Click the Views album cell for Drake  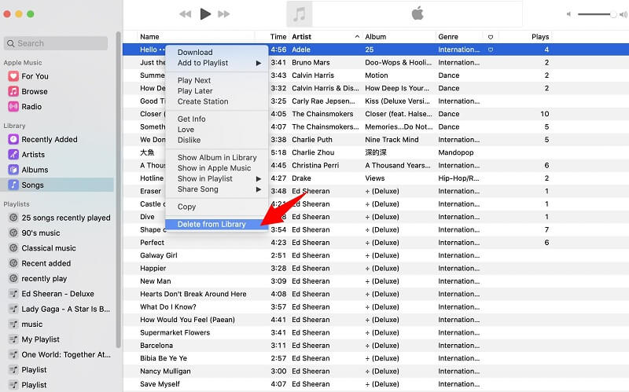[375, 178]
